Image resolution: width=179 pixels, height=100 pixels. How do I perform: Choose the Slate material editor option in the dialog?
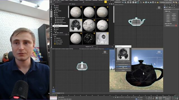pos(123,67)
